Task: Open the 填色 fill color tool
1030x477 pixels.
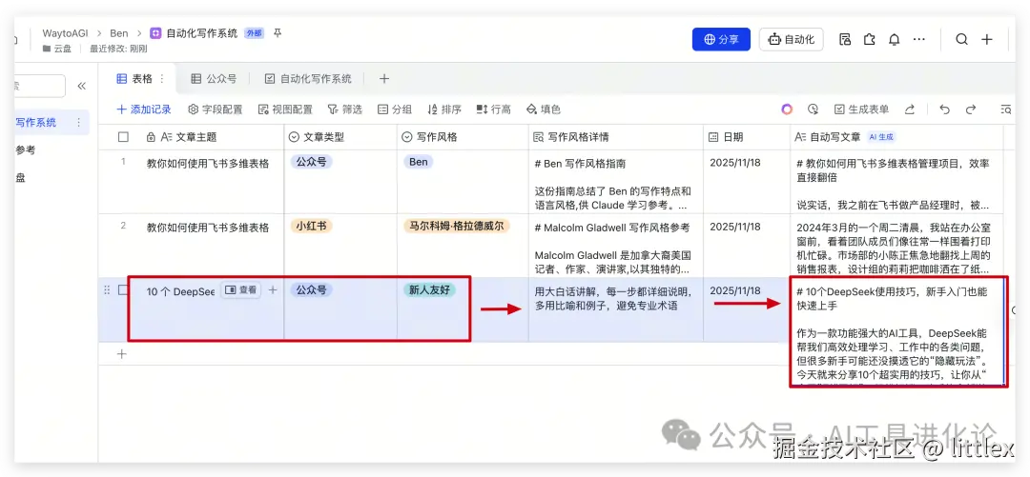Action: (x=544, y=109)
